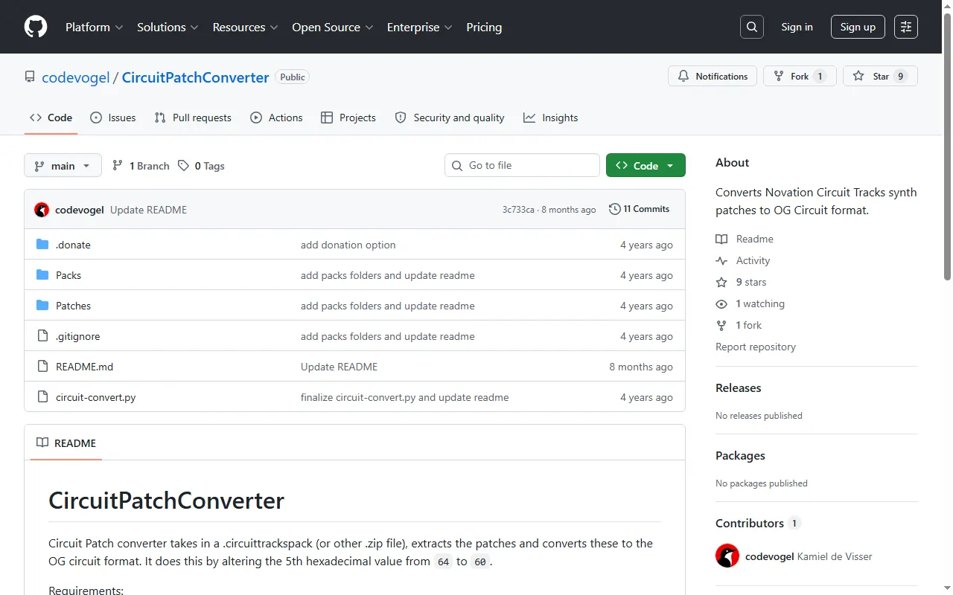Image resolution: width=953 pixels, height=595 pixels.
Task: Click the eye icon beside 1 watching
Action: tap(721, 303)
